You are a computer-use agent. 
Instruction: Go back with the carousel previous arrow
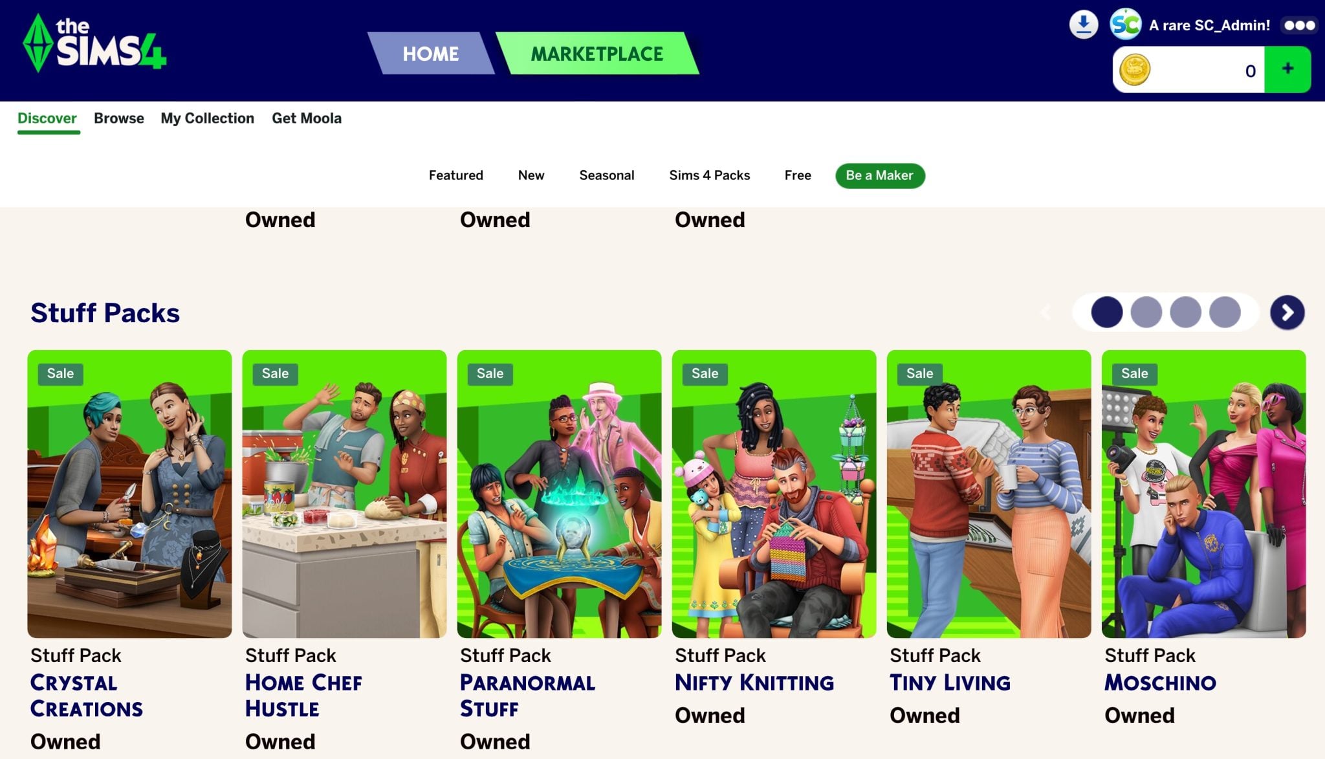pos(1046,313)
